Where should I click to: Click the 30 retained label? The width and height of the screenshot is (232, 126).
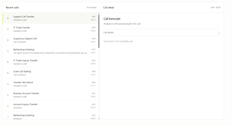92,7
